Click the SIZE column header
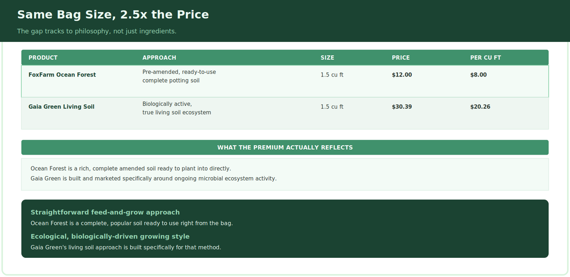 click(327, 58)
